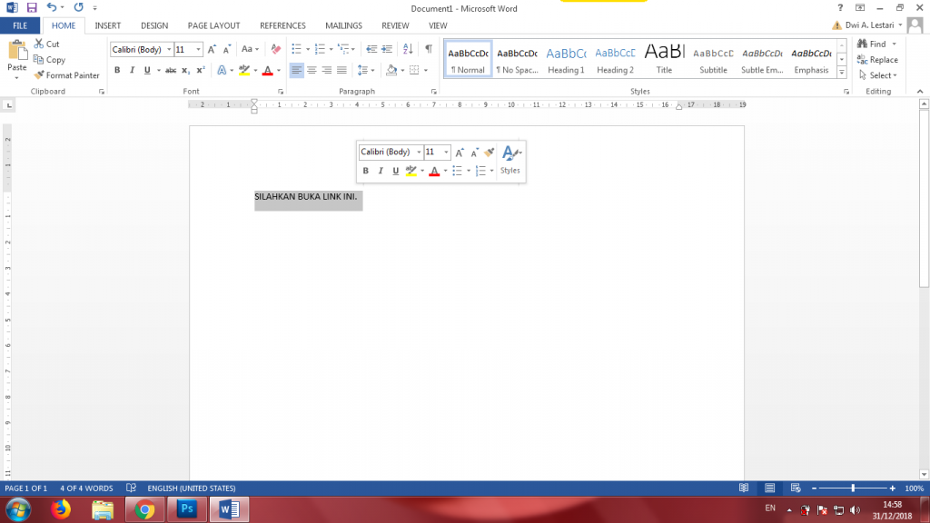Open the Change Case Aa dropdown
Screen dimensions: 930x523
[250, 49]
